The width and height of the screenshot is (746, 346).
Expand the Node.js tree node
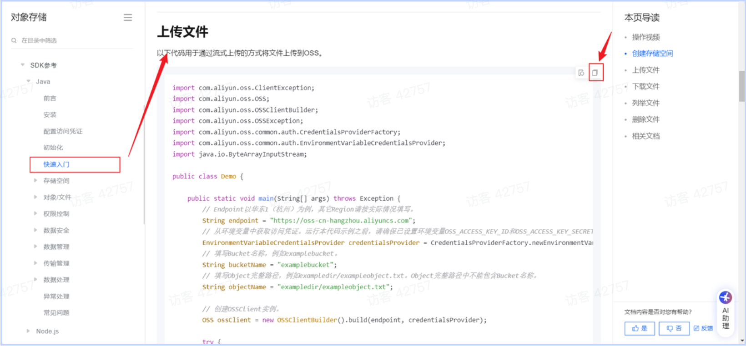click(x=28, y=331)
